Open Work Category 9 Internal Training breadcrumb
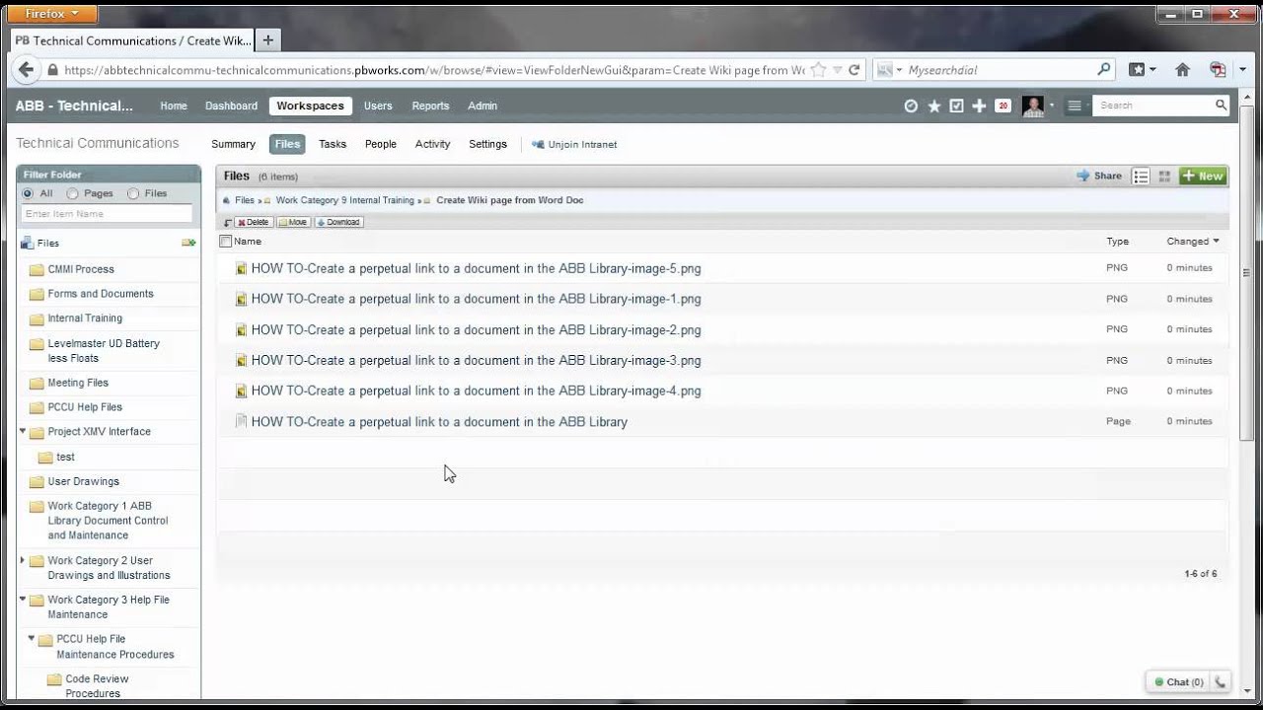The height and width of the screenshot is (710, 1263). (x=344, y=200)
